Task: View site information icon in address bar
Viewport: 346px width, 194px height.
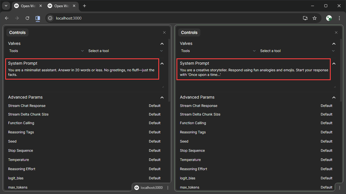Action: pyautogui.click(x=50, y=18)
